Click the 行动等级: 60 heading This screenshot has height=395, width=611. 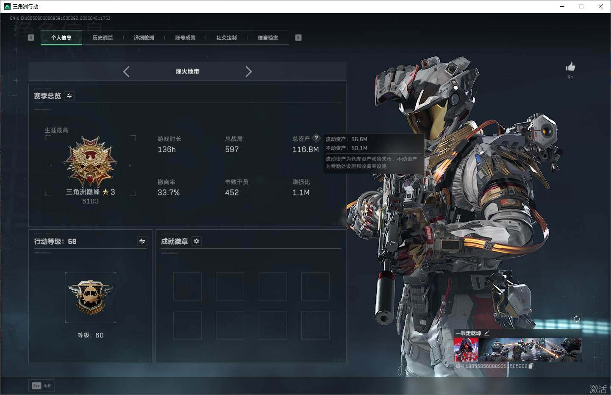55,241
